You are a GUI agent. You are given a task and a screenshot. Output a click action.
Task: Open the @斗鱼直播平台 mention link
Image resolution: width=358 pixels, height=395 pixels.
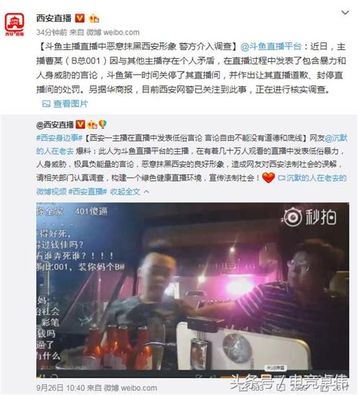271,46
